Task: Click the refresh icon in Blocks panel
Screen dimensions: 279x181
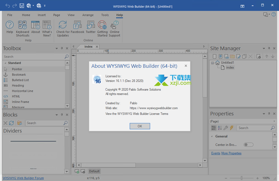Action: click(11, 123)
